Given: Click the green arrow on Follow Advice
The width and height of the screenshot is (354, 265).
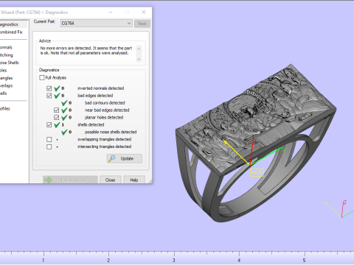Looking at the screenshot, I should pos(48,180).
